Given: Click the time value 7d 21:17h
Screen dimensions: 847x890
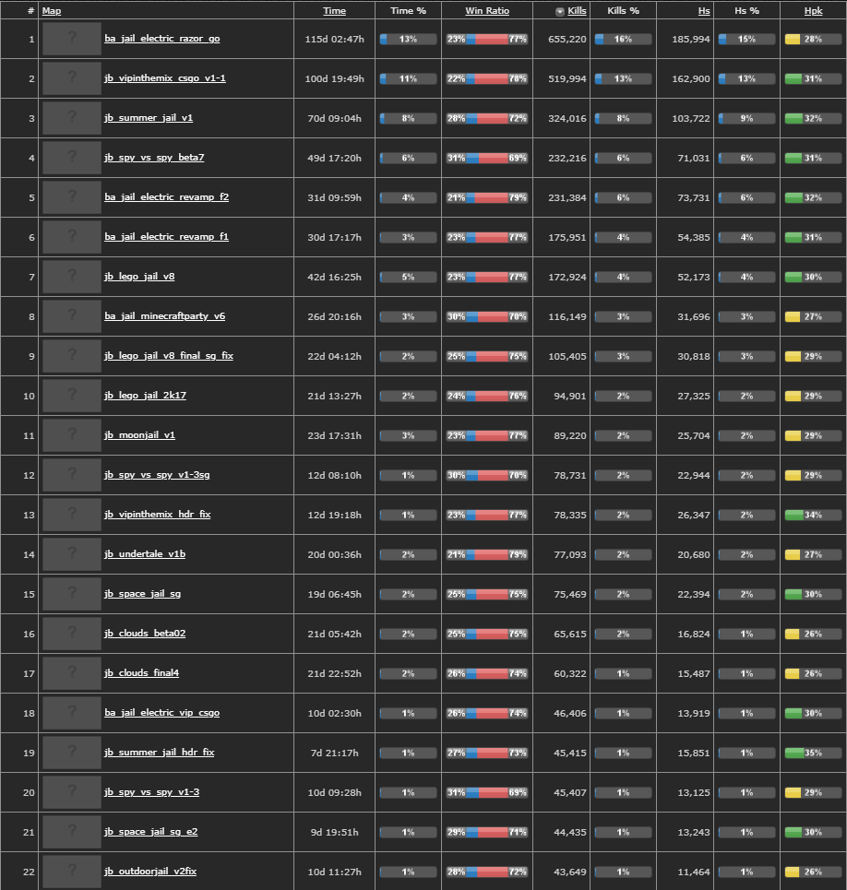Looking at the screenshot, I should (334, 753).
